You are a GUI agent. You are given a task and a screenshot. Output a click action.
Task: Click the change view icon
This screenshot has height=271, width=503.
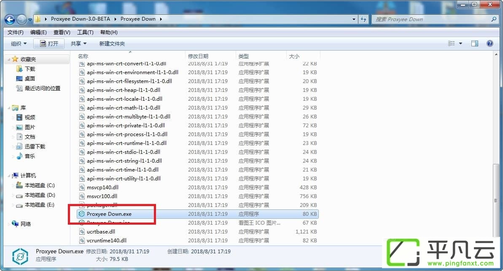coord(452,43)
